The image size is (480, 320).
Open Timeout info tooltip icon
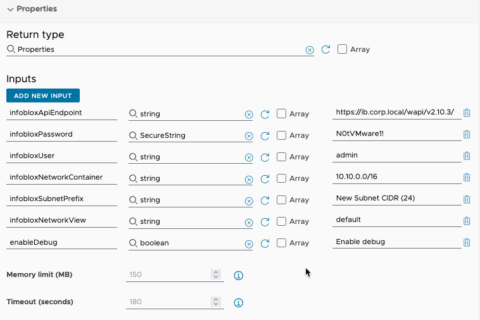239,302
